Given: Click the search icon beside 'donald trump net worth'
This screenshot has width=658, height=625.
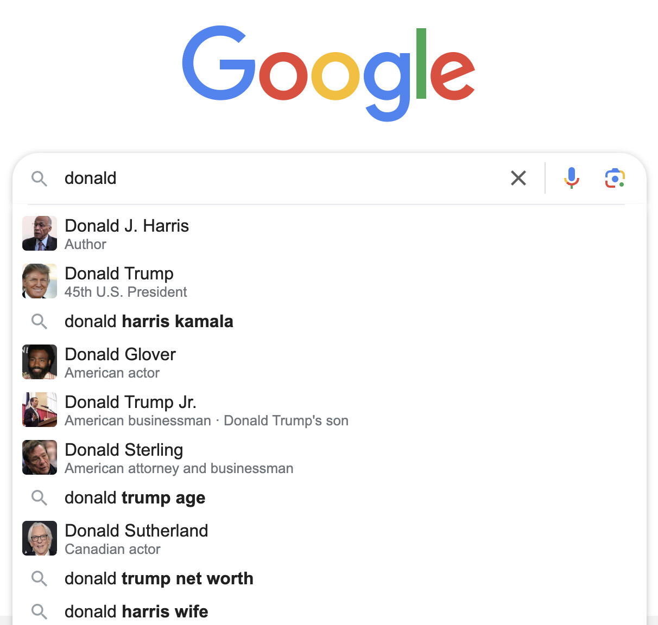Looking at the screenshot, I should 39,578.
